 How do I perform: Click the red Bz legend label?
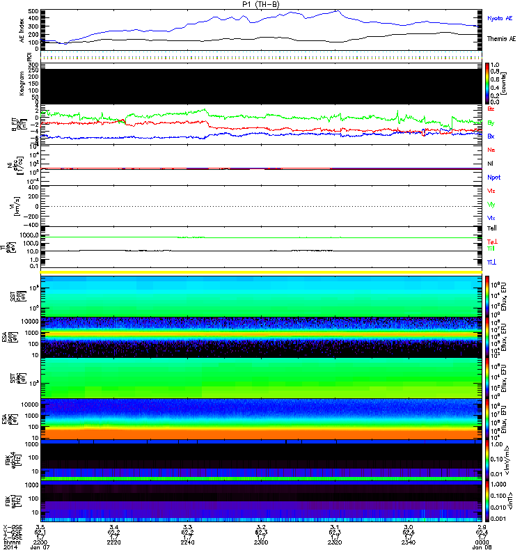point(491,109)
